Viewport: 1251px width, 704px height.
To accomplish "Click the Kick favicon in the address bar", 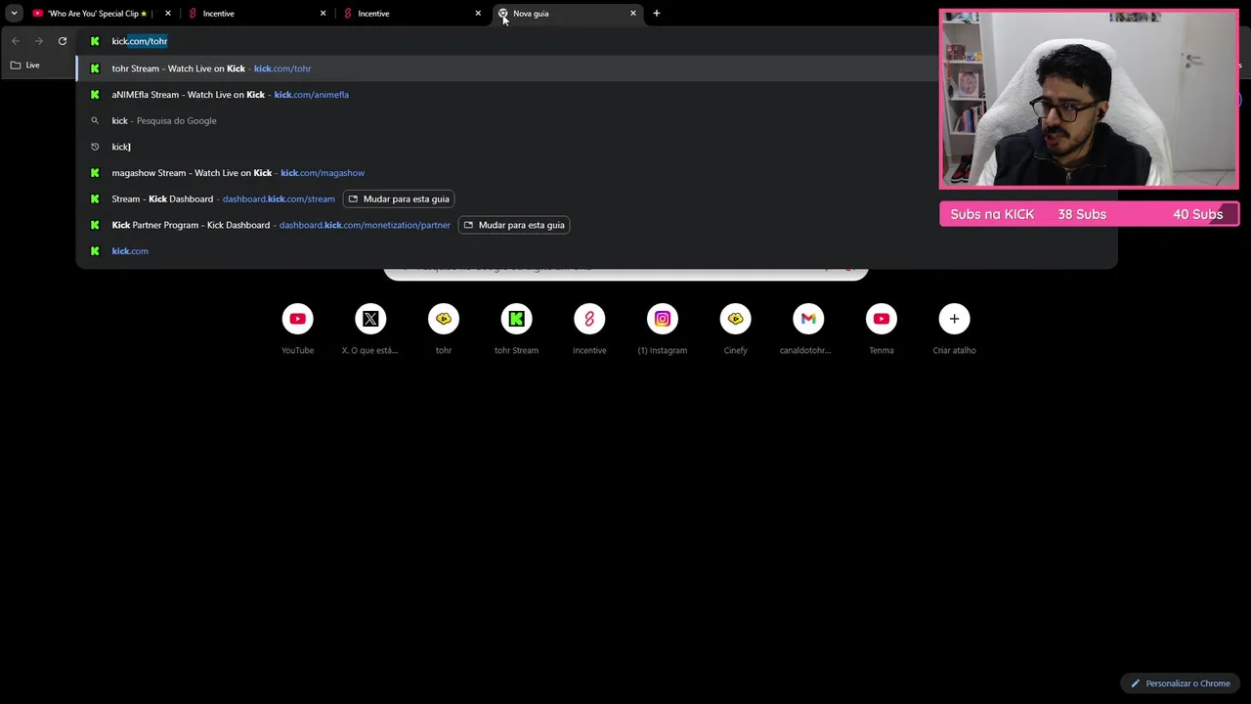I will coord(95,41).
